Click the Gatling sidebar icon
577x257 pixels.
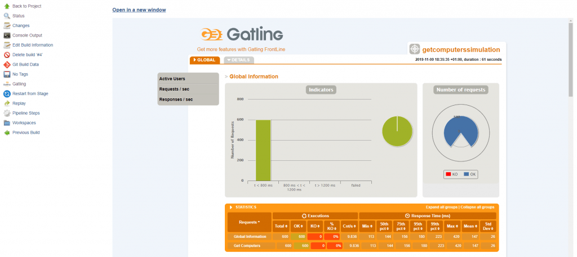pos(7,84)
